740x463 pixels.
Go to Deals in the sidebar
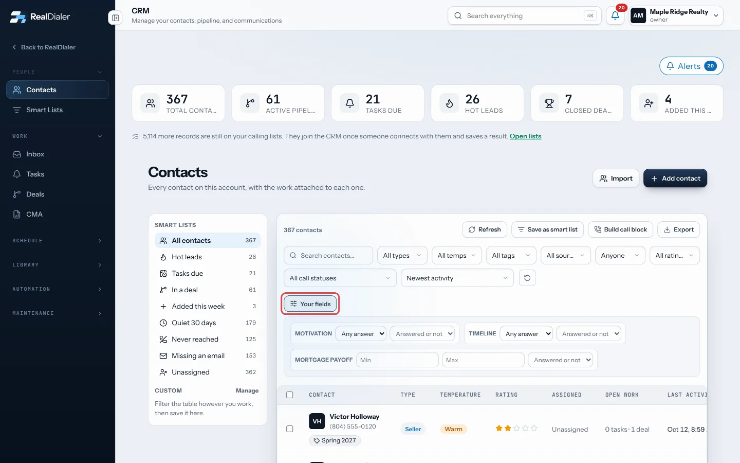click(58, 194)
